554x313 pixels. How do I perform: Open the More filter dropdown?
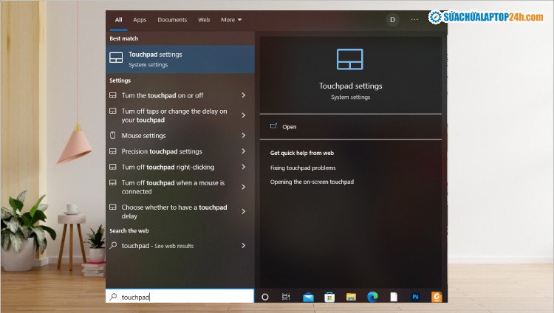(x=231, y=20)
